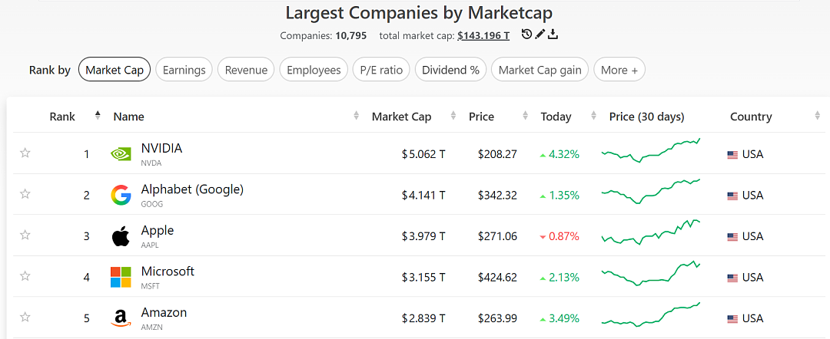This screenshot has width=830, height=339.
Task: Sort by the Rank column header arrow
Action: [98, 115]
